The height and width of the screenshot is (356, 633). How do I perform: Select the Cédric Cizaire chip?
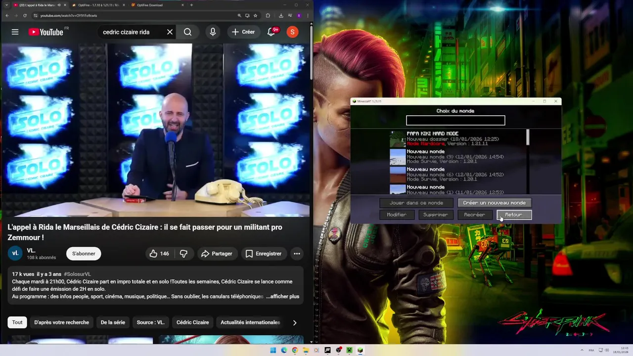click(x=192, y=322)
